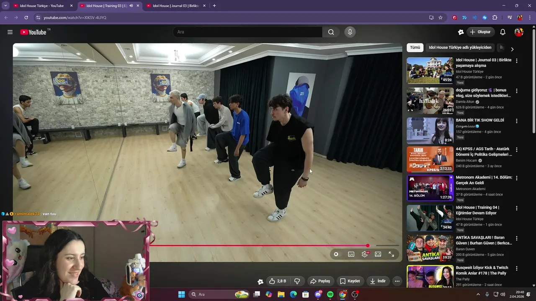Click in the YouTube search field

coord(247,32)
